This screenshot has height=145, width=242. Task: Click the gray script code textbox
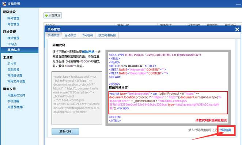coord(77,98)
